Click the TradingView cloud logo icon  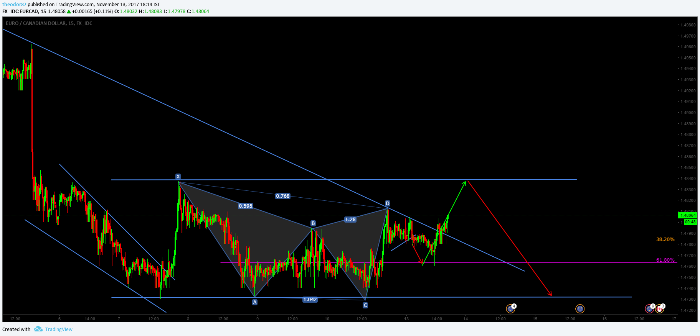pos(38,329)
